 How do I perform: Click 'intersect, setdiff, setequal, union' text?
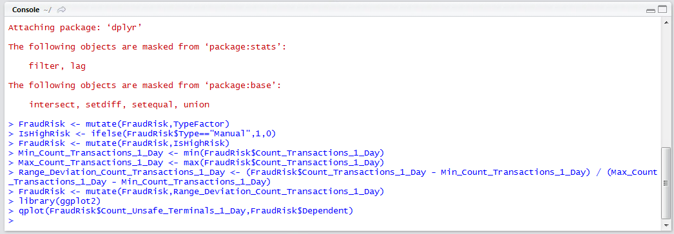click(x=119, y=105)
